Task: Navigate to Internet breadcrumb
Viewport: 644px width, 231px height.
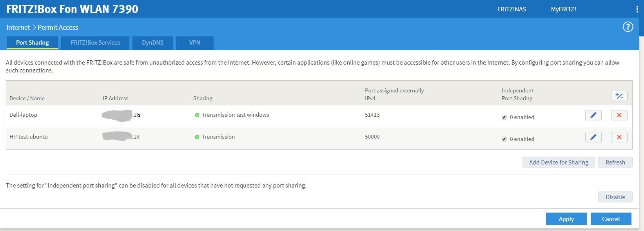Action: (x=18, y=27)
